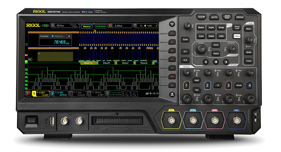This screenshot has width=281, height=152.
Task: Push the navigate backward arrow key
Action: coord(206,62)
